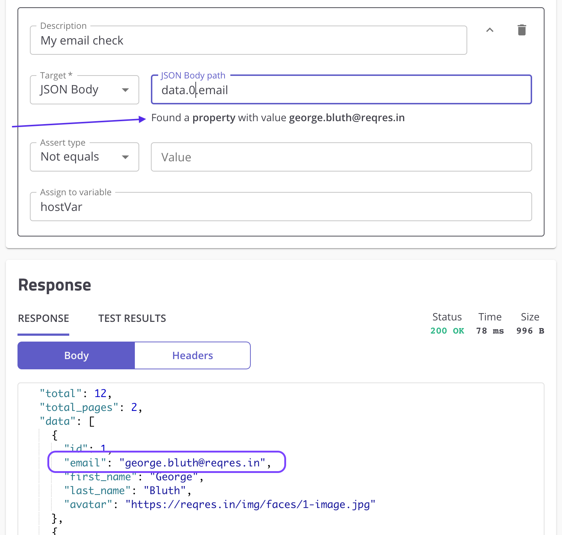Click the 78 ms time value
562x535 pixels.
(x=490, y=331)
